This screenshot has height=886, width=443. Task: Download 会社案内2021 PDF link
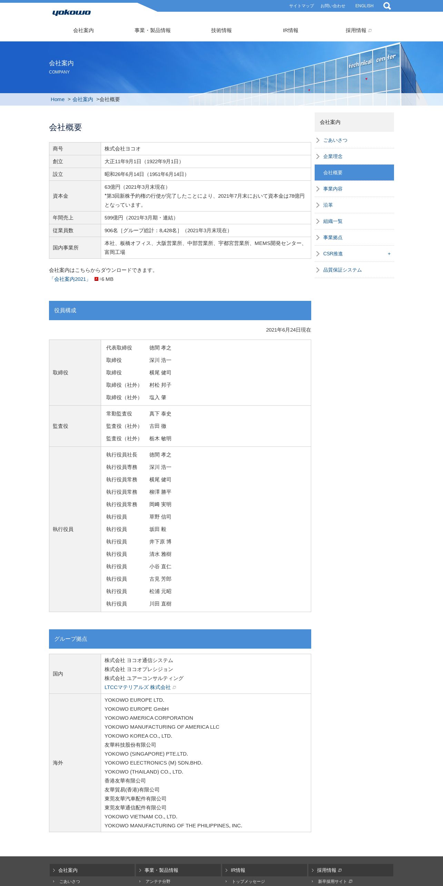click(x=70, y=279)
